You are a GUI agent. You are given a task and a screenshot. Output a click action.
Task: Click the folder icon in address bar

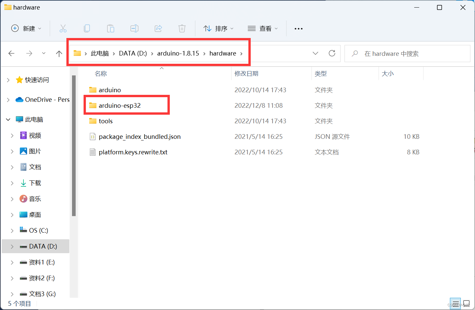point(77,53)
